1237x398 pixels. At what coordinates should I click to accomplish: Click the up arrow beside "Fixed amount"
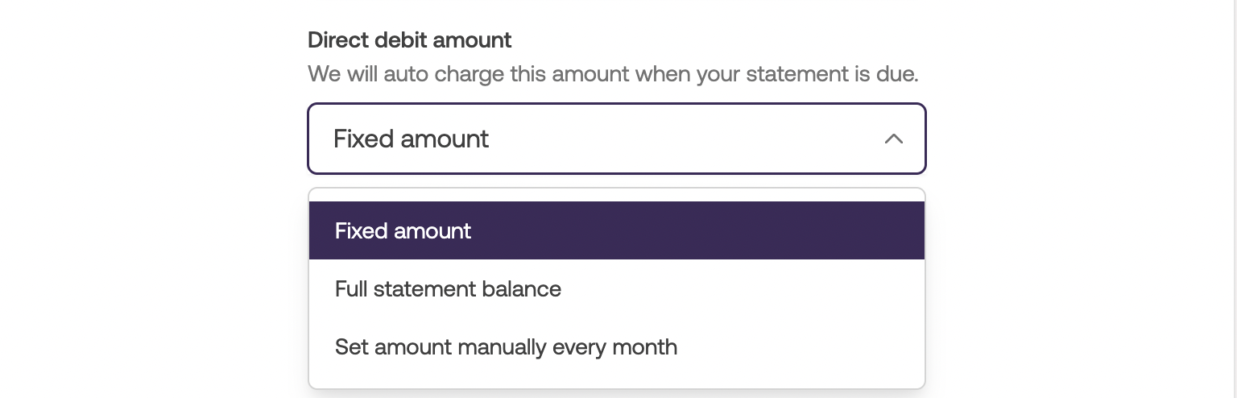[x=893, y=139]
